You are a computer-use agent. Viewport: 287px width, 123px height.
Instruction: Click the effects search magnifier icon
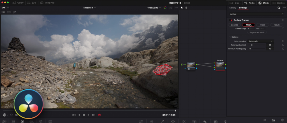pos(279,8)
